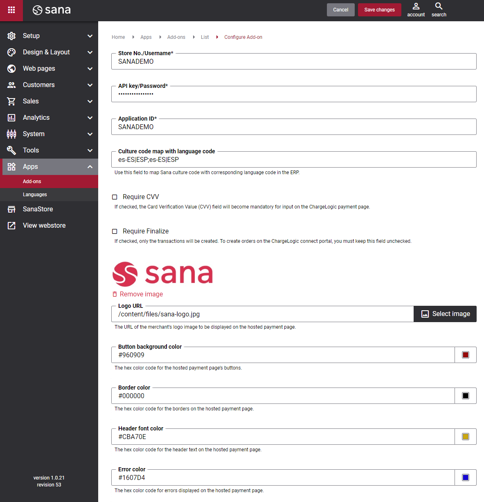This screenshot has width=484, height=502.
Task: Focus the Logo URL field
Action: click(x=263, y=314)
